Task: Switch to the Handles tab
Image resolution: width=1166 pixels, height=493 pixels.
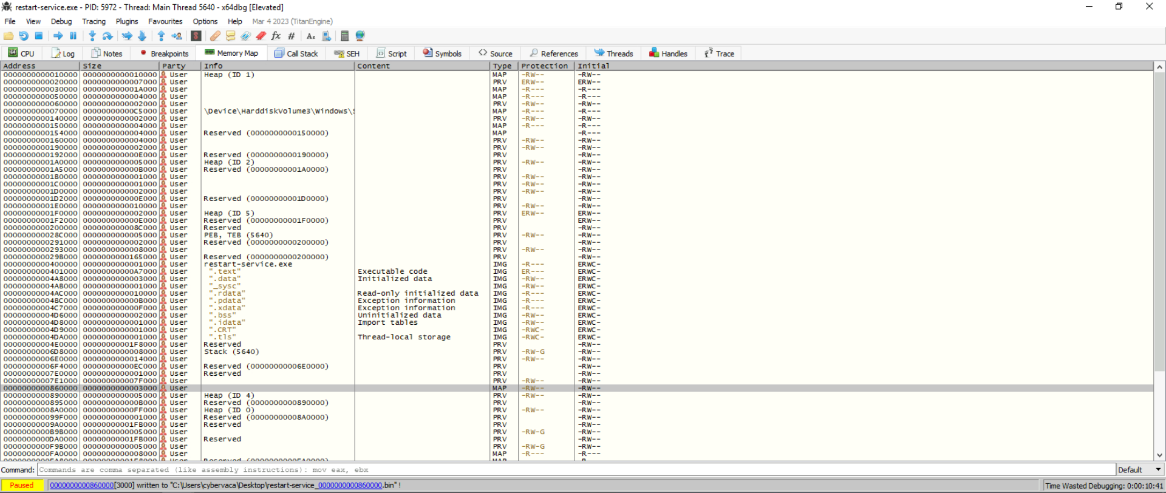Action: click(668, 53)
